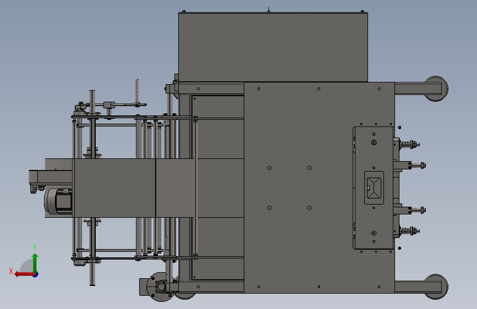Click the red X axis arrow of the triad
Viewport: 477px width, 309px height.
click(24, 274)
